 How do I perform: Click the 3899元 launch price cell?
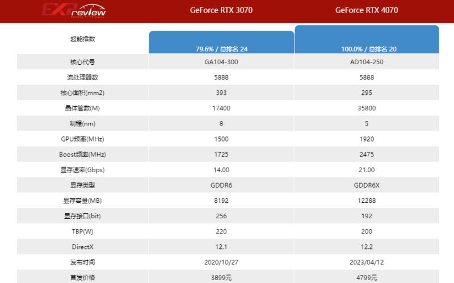click(x=221, y=277)
